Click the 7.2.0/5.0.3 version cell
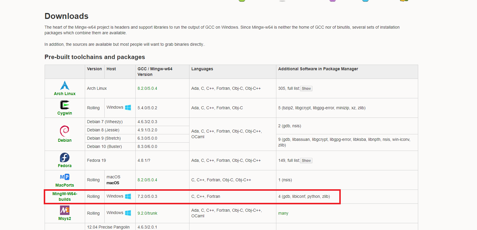Image resolution: width=477 pixels, height=230 pixels. 162,196
